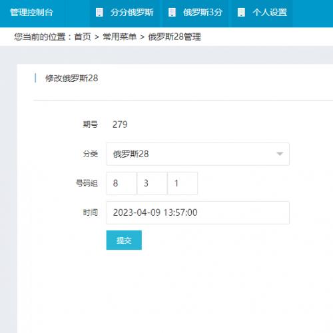The width and height of the screenshot is (333, 333).
Task: Click the 号码组 field label
Action: click(x=87, y=183)
